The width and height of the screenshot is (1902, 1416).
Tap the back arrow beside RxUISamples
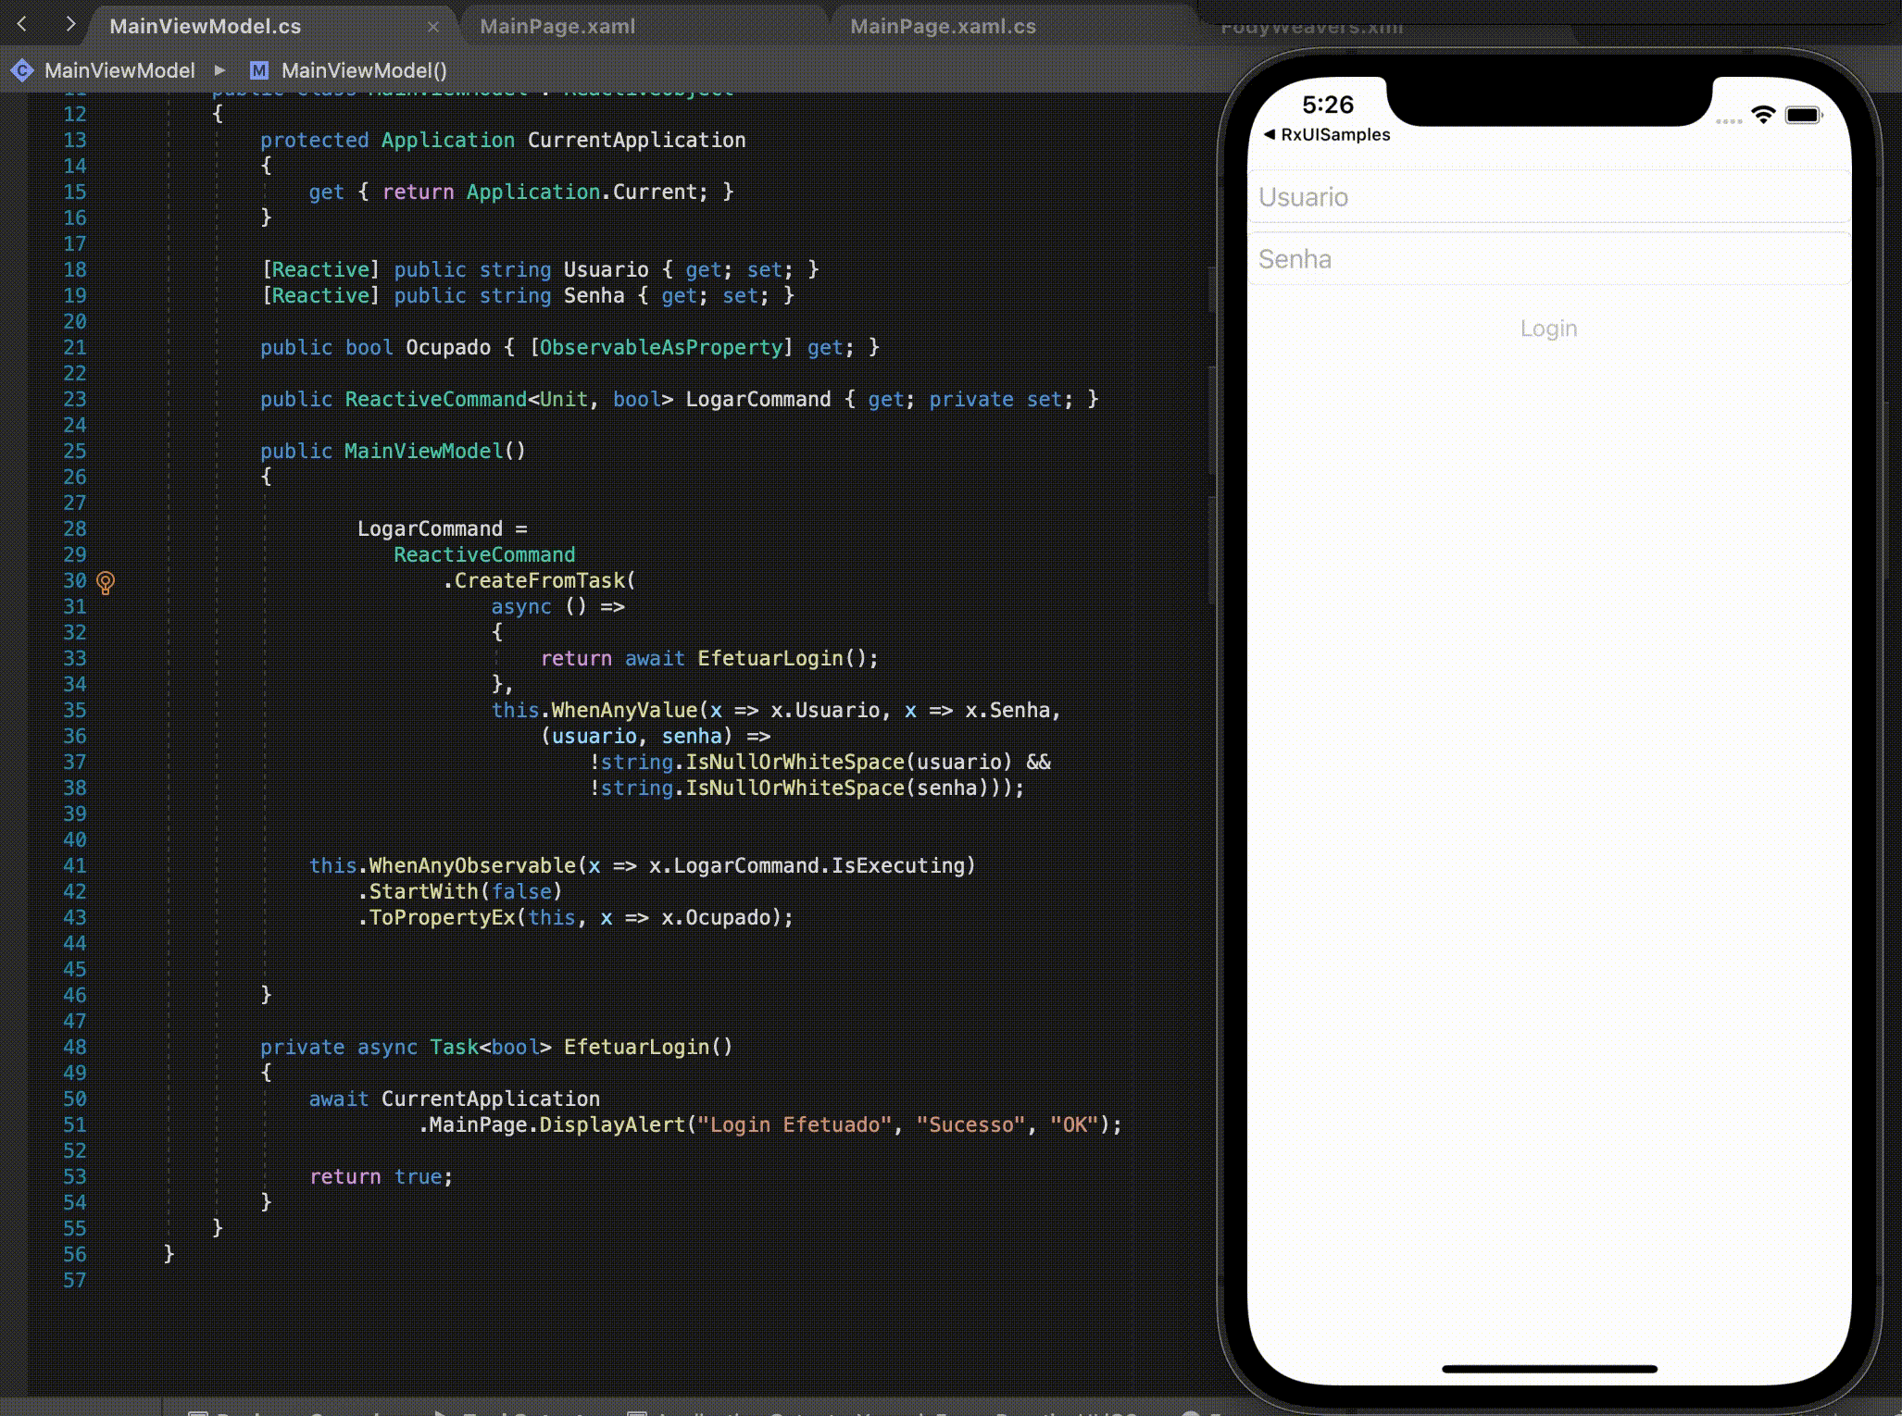1269,134
